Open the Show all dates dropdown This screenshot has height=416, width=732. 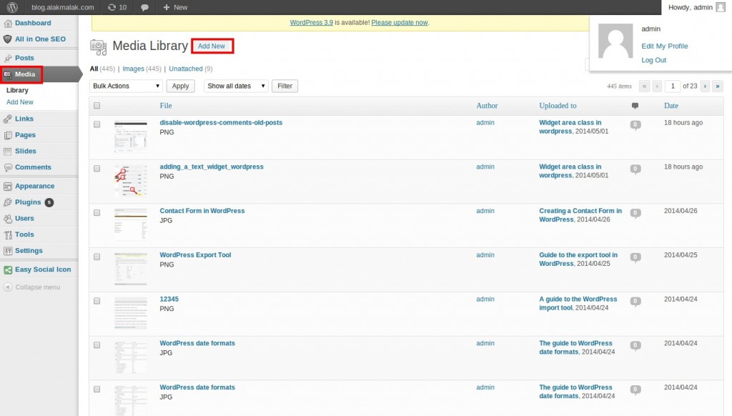[236, 86]
